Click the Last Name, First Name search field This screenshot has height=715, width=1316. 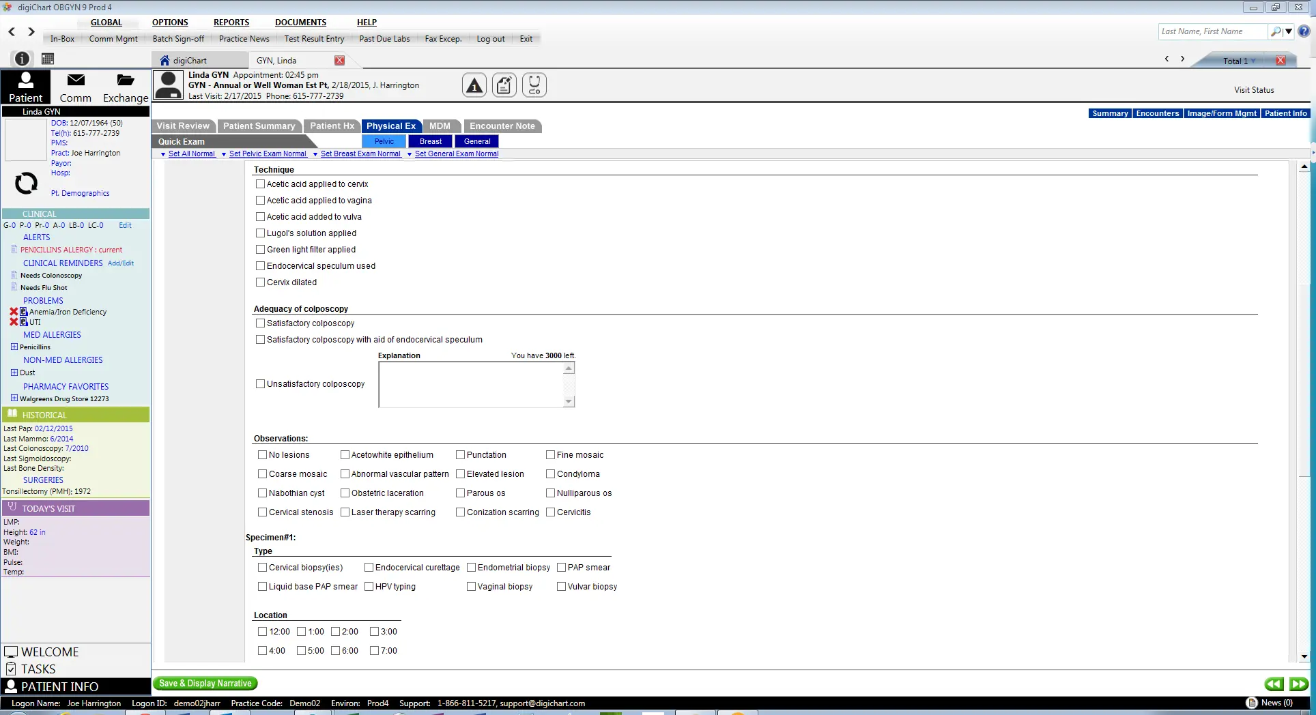pos(1212,31)
